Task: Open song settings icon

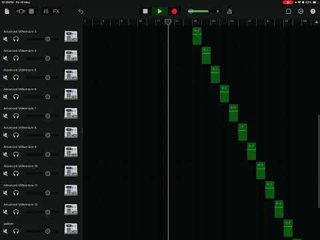Action: pos(301,11)
